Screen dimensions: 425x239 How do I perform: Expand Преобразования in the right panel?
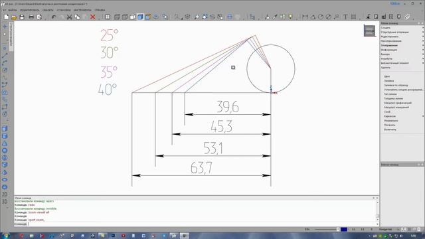click(402, 41)
